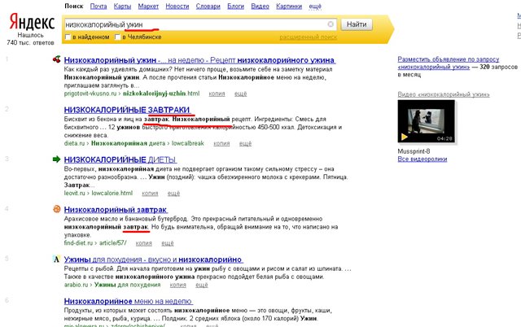Open cached 'копия' of arabio.ru result
The image size is (521, 327).
click(177, 285)
